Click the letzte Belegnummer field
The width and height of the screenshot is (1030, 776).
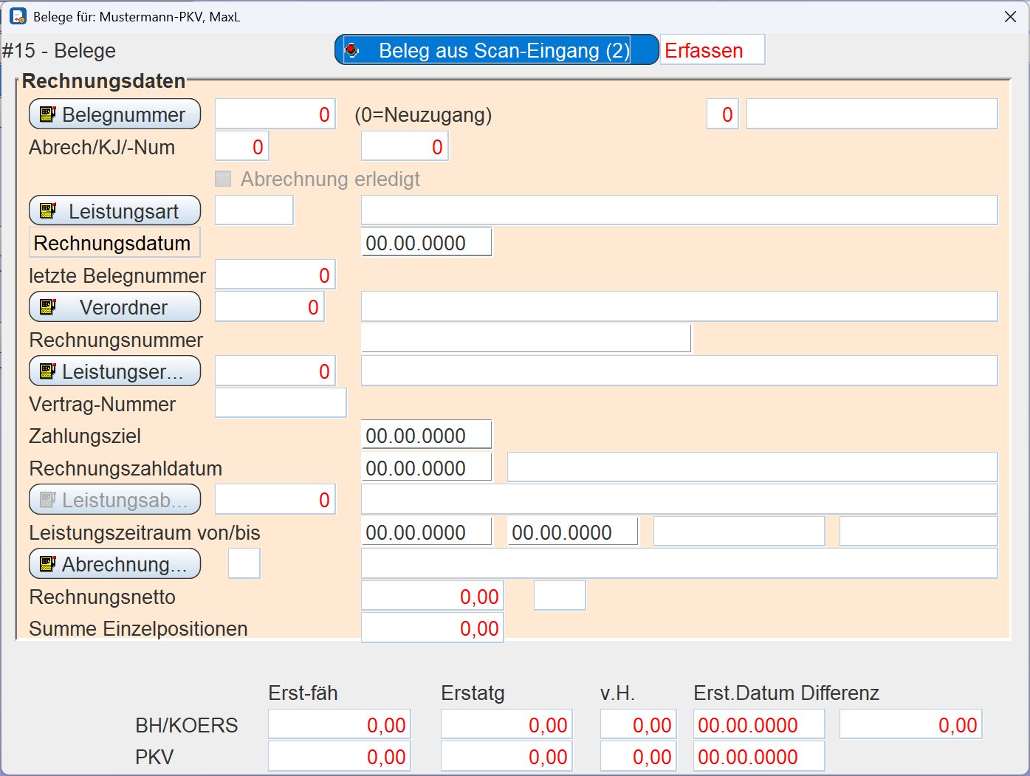(275, 275)
